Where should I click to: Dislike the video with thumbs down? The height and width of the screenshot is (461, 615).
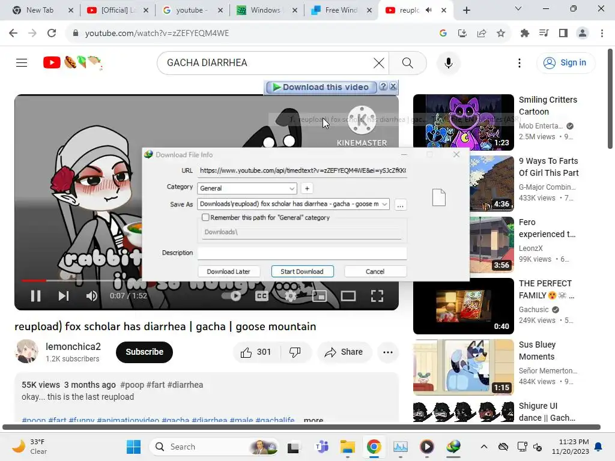click(x=295, y=352)
